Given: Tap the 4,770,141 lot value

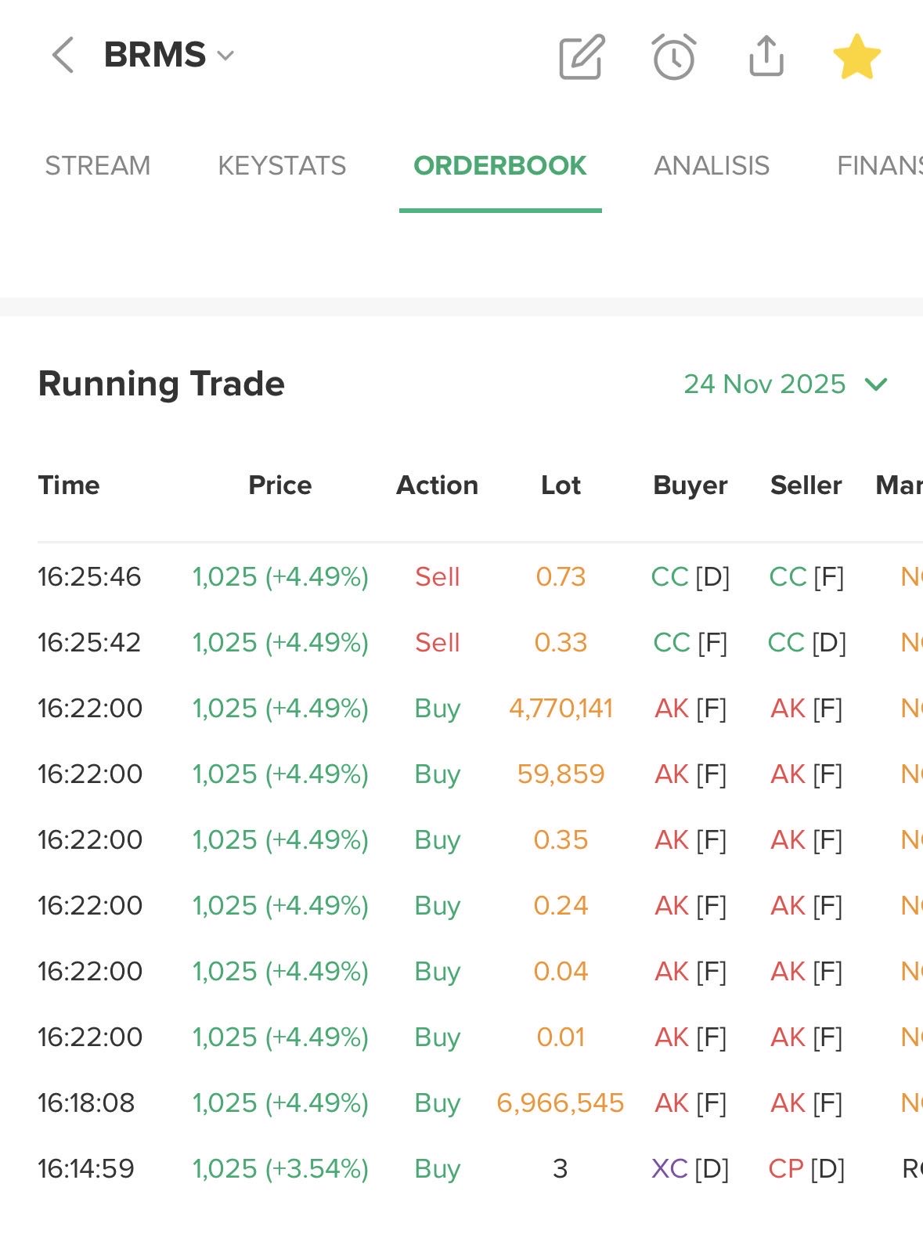Looking at the screenshot, I should coord(561,708).
